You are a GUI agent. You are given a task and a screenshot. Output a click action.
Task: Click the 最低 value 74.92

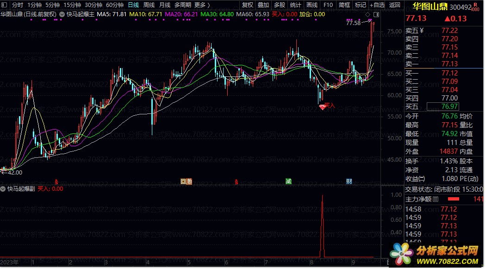pyautogui.click(x=450, y=134)
